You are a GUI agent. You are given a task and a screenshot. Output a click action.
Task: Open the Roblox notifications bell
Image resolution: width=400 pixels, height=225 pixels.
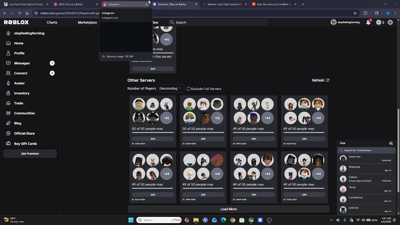pos(368,22)
